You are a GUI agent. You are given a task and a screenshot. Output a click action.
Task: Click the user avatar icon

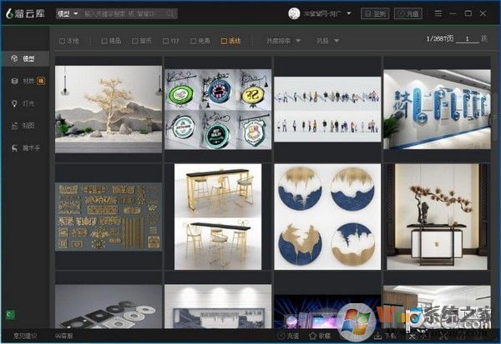click(293, 14)
